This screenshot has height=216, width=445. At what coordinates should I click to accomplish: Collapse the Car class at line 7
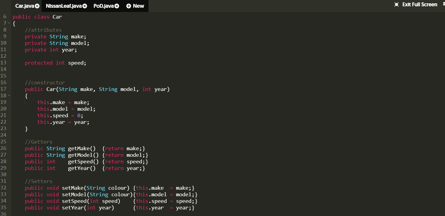pos(9,23)
